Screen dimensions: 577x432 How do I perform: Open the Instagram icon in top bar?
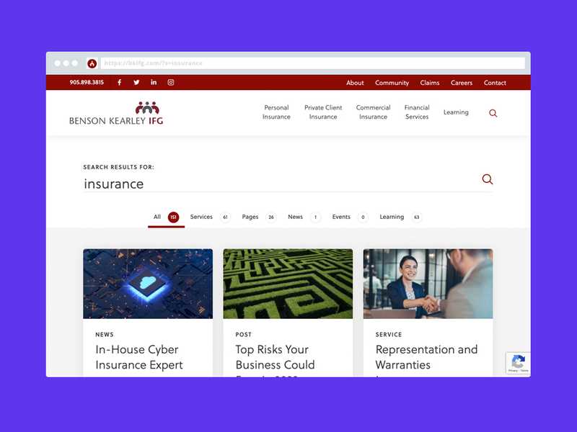[x=171, y=82]
